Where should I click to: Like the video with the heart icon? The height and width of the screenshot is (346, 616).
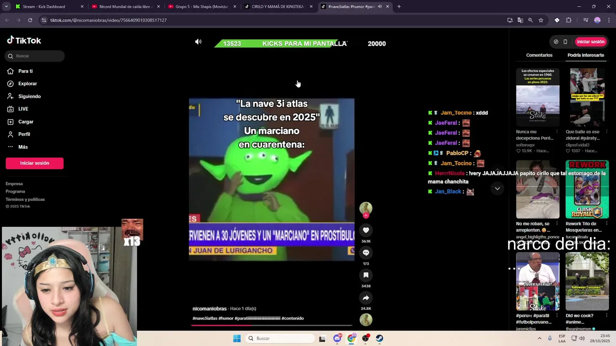click(x=366, y=230)
